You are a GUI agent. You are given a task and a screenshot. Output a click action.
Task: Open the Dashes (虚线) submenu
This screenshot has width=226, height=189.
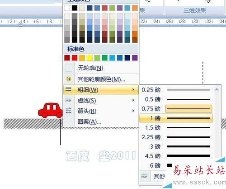pos(101,100)
